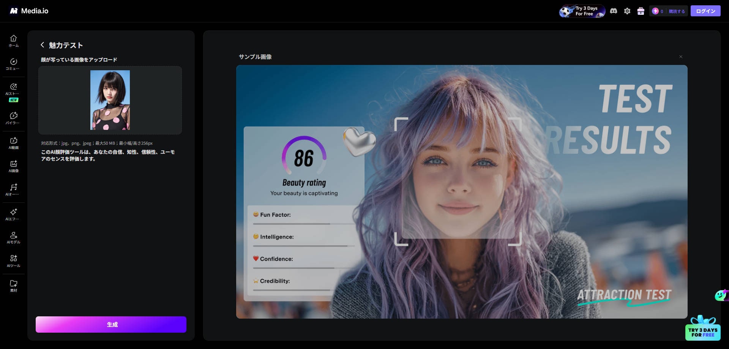Open the AIツール sidebar item

click(x=14, y=261)
